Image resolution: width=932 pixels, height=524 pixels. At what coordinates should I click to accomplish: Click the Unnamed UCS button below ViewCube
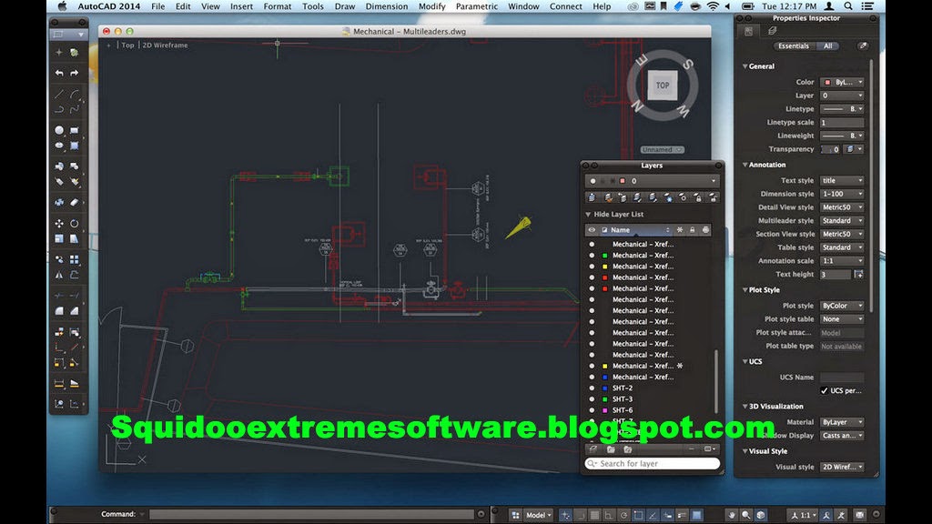coord(663,150)
